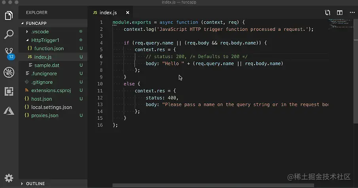Open the Extensions view icon

9,91
